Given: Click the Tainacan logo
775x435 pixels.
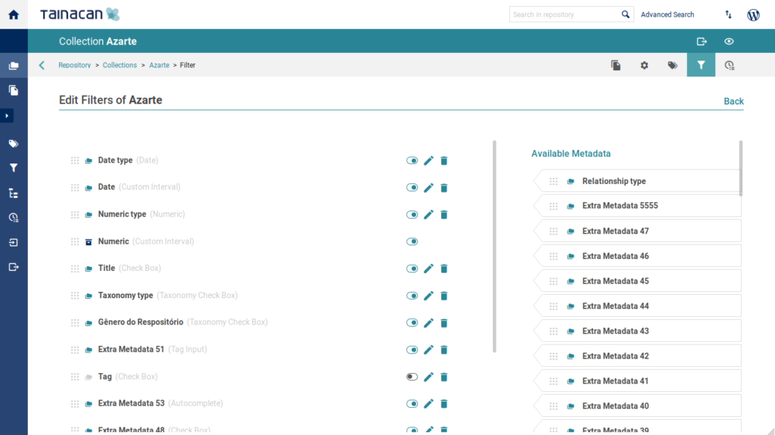Looking at the screenshot, I should coord(79,14).
